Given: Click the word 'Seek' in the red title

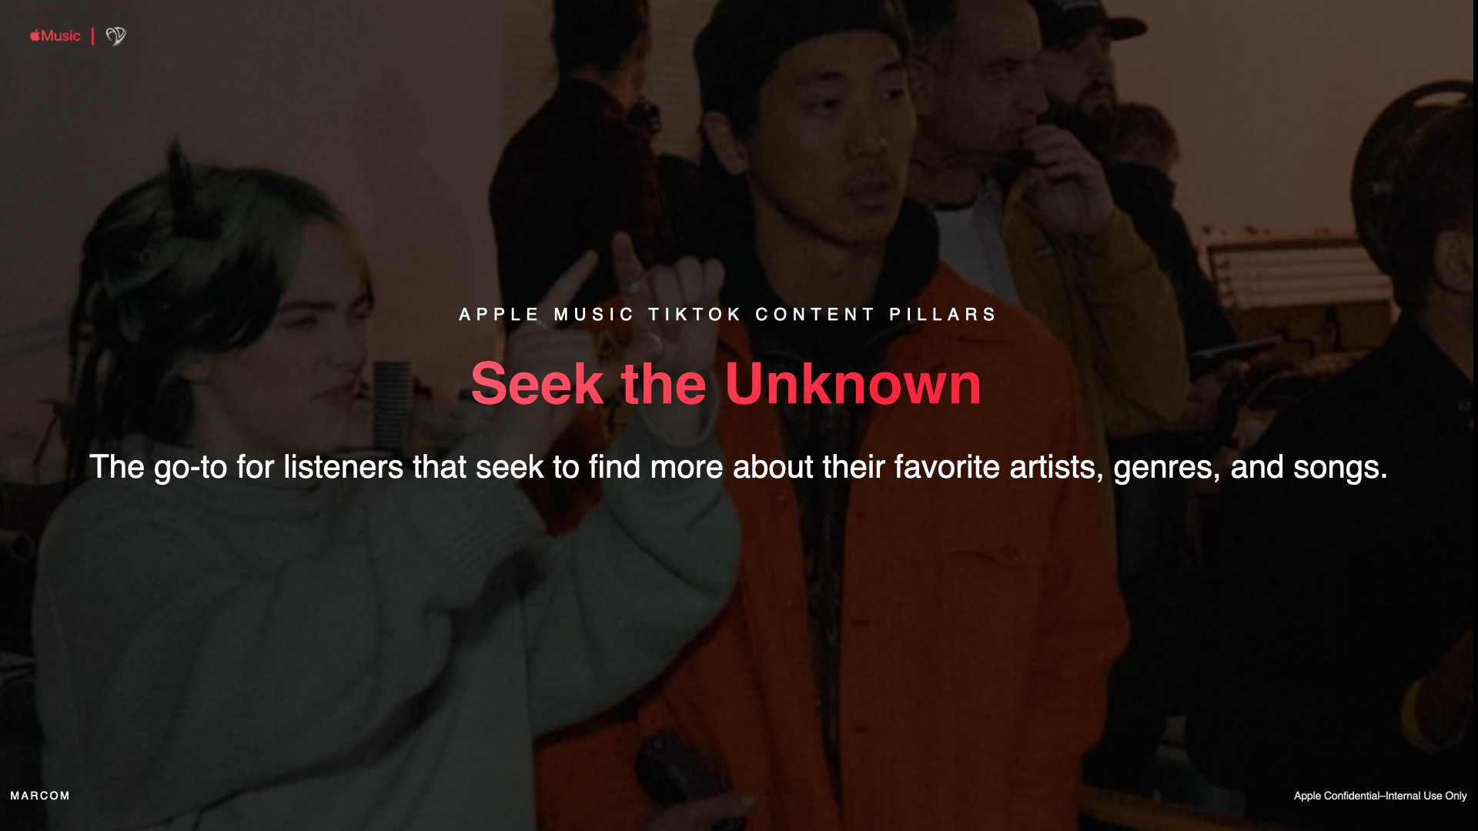Looking at the screenshot, I should pyautogui.click(x=537, y=383).
